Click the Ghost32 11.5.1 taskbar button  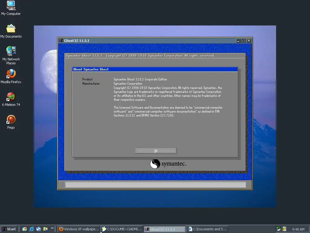[164, 229]
